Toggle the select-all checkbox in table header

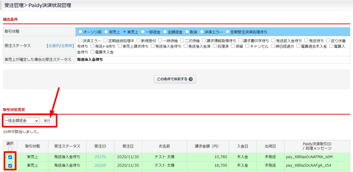[10, 149]
